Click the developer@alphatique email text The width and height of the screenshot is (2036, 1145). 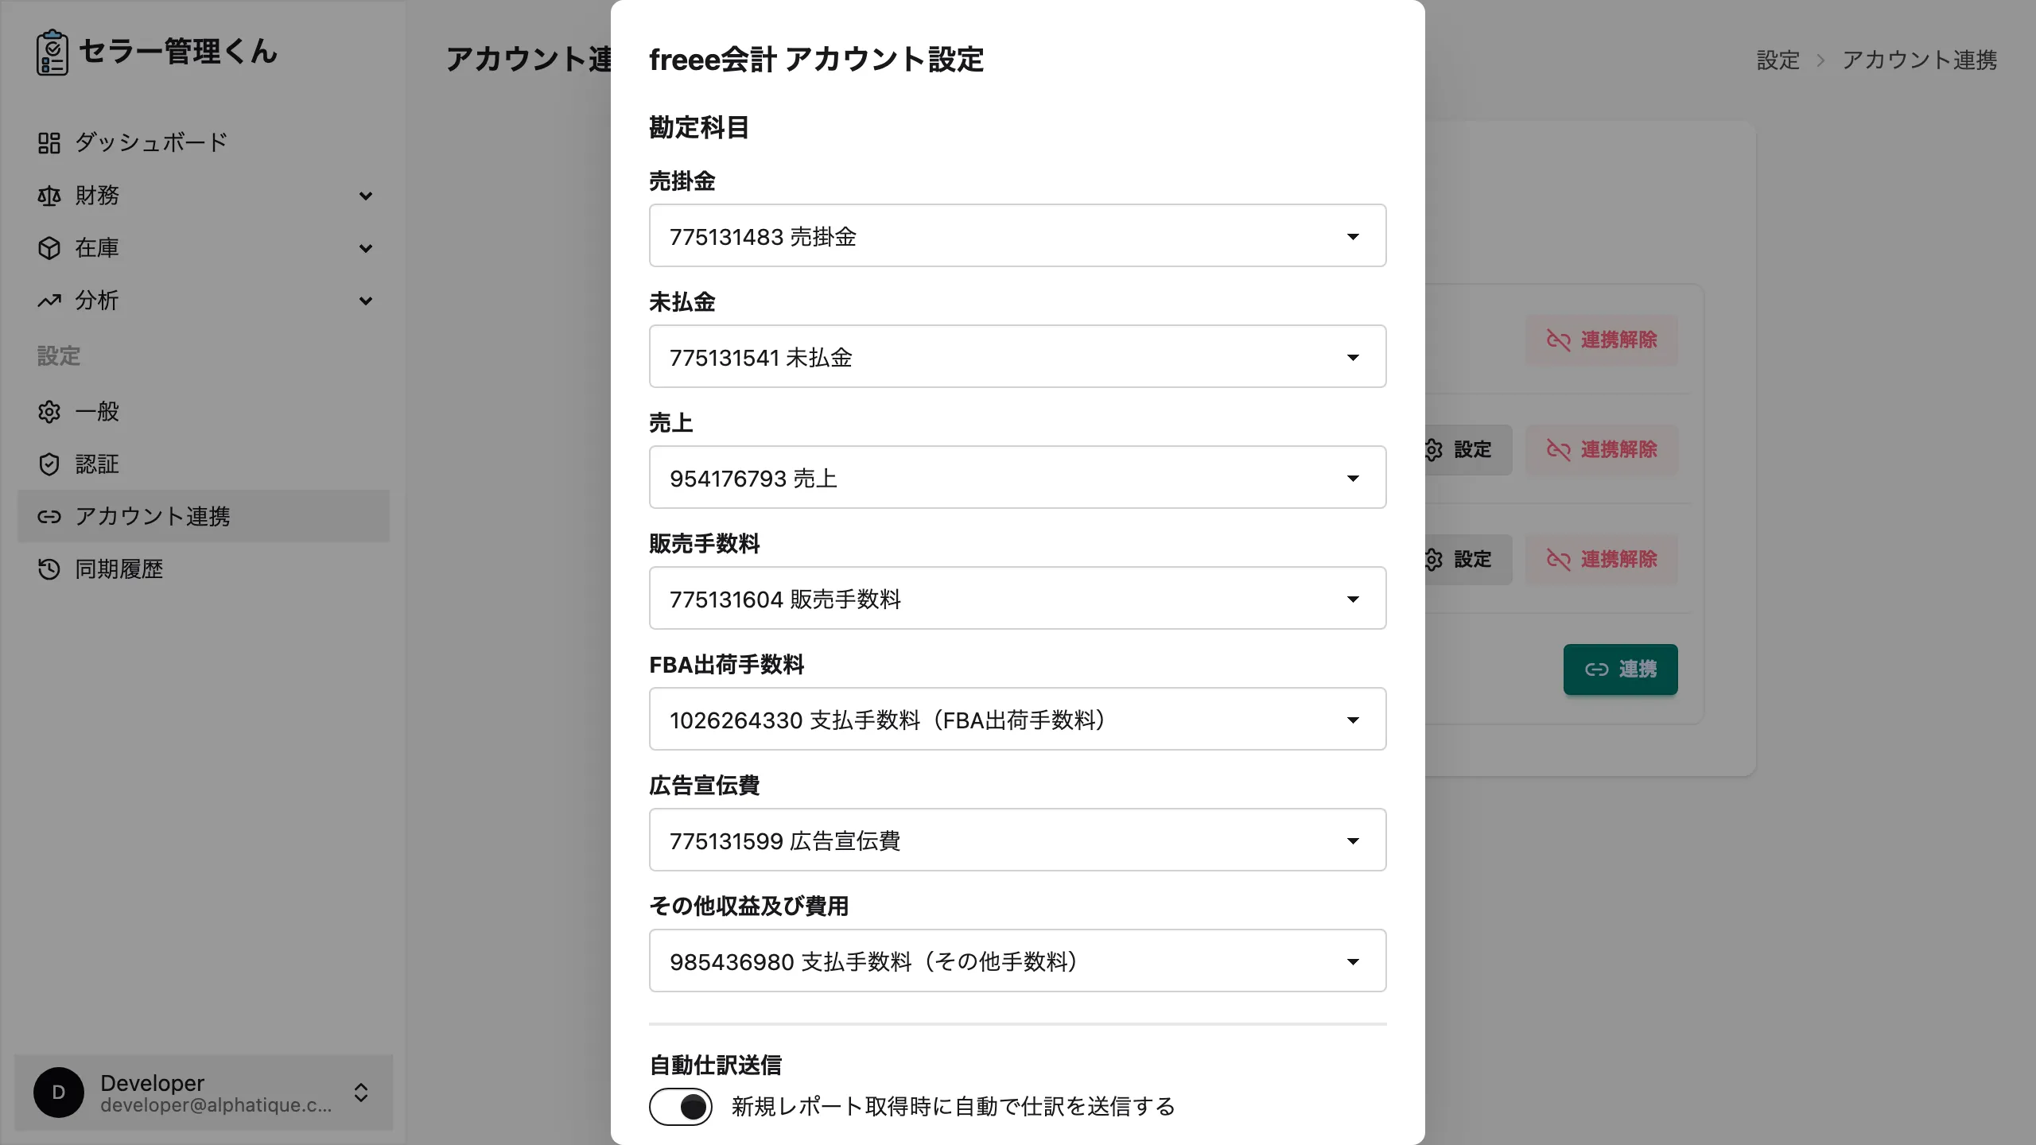click(x=216, y=1105)
